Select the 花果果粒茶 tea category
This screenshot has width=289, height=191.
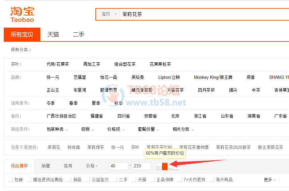click(x=160, y=64)
